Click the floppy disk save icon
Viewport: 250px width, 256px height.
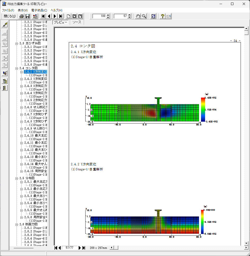tap(27, 16)
